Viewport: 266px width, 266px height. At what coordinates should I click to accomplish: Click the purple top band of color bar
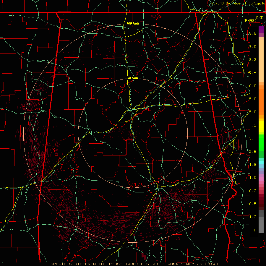(261, 30)
